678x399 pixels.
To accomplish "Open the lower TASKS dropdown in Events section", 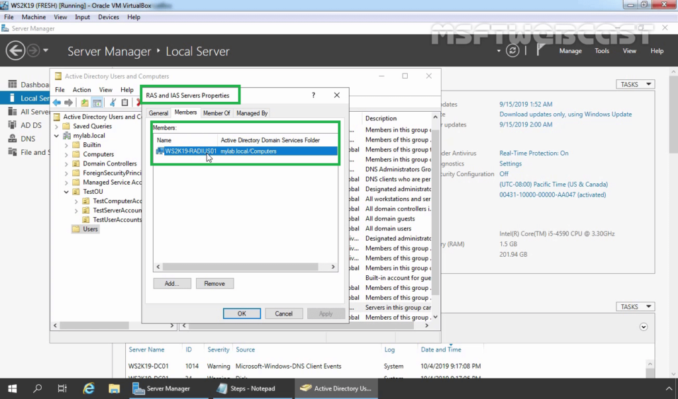I will (x=635, y=306).
